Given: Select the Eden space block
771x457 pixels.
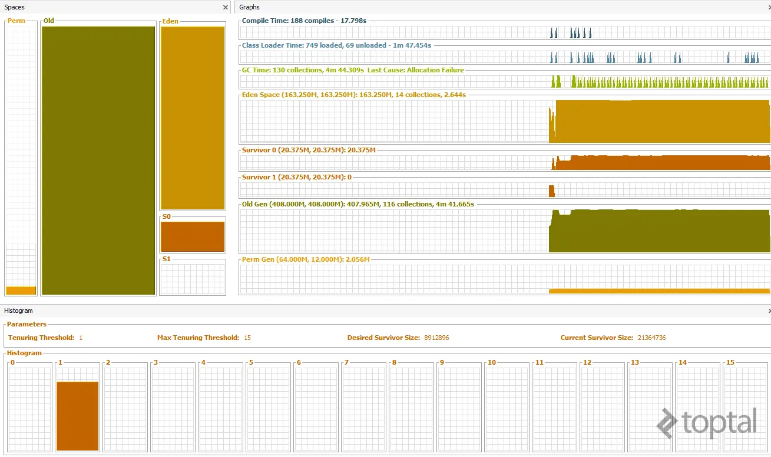Looking at the screenshot, I should pos(193,118).
